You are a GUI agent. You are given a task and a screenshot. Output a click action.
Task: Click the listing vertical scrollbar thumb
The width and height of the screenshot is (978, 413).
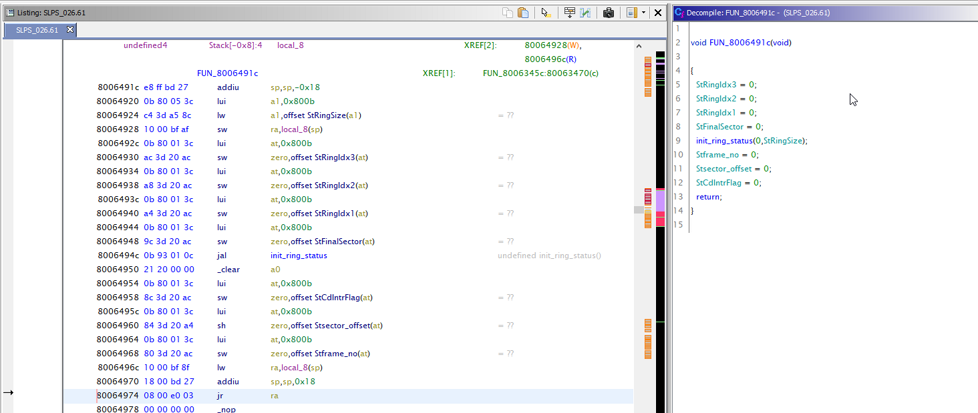click(x=639, y=210)
